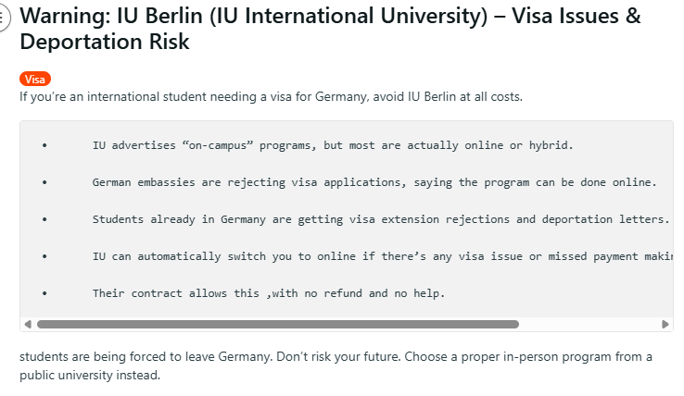Click the line about "on-campus" programs

pos(333,145)
